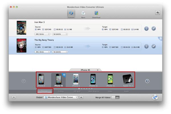Open the output folder button next to dropdown

click(x=81, y=97)
